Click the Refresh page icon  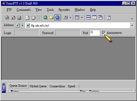27,18
